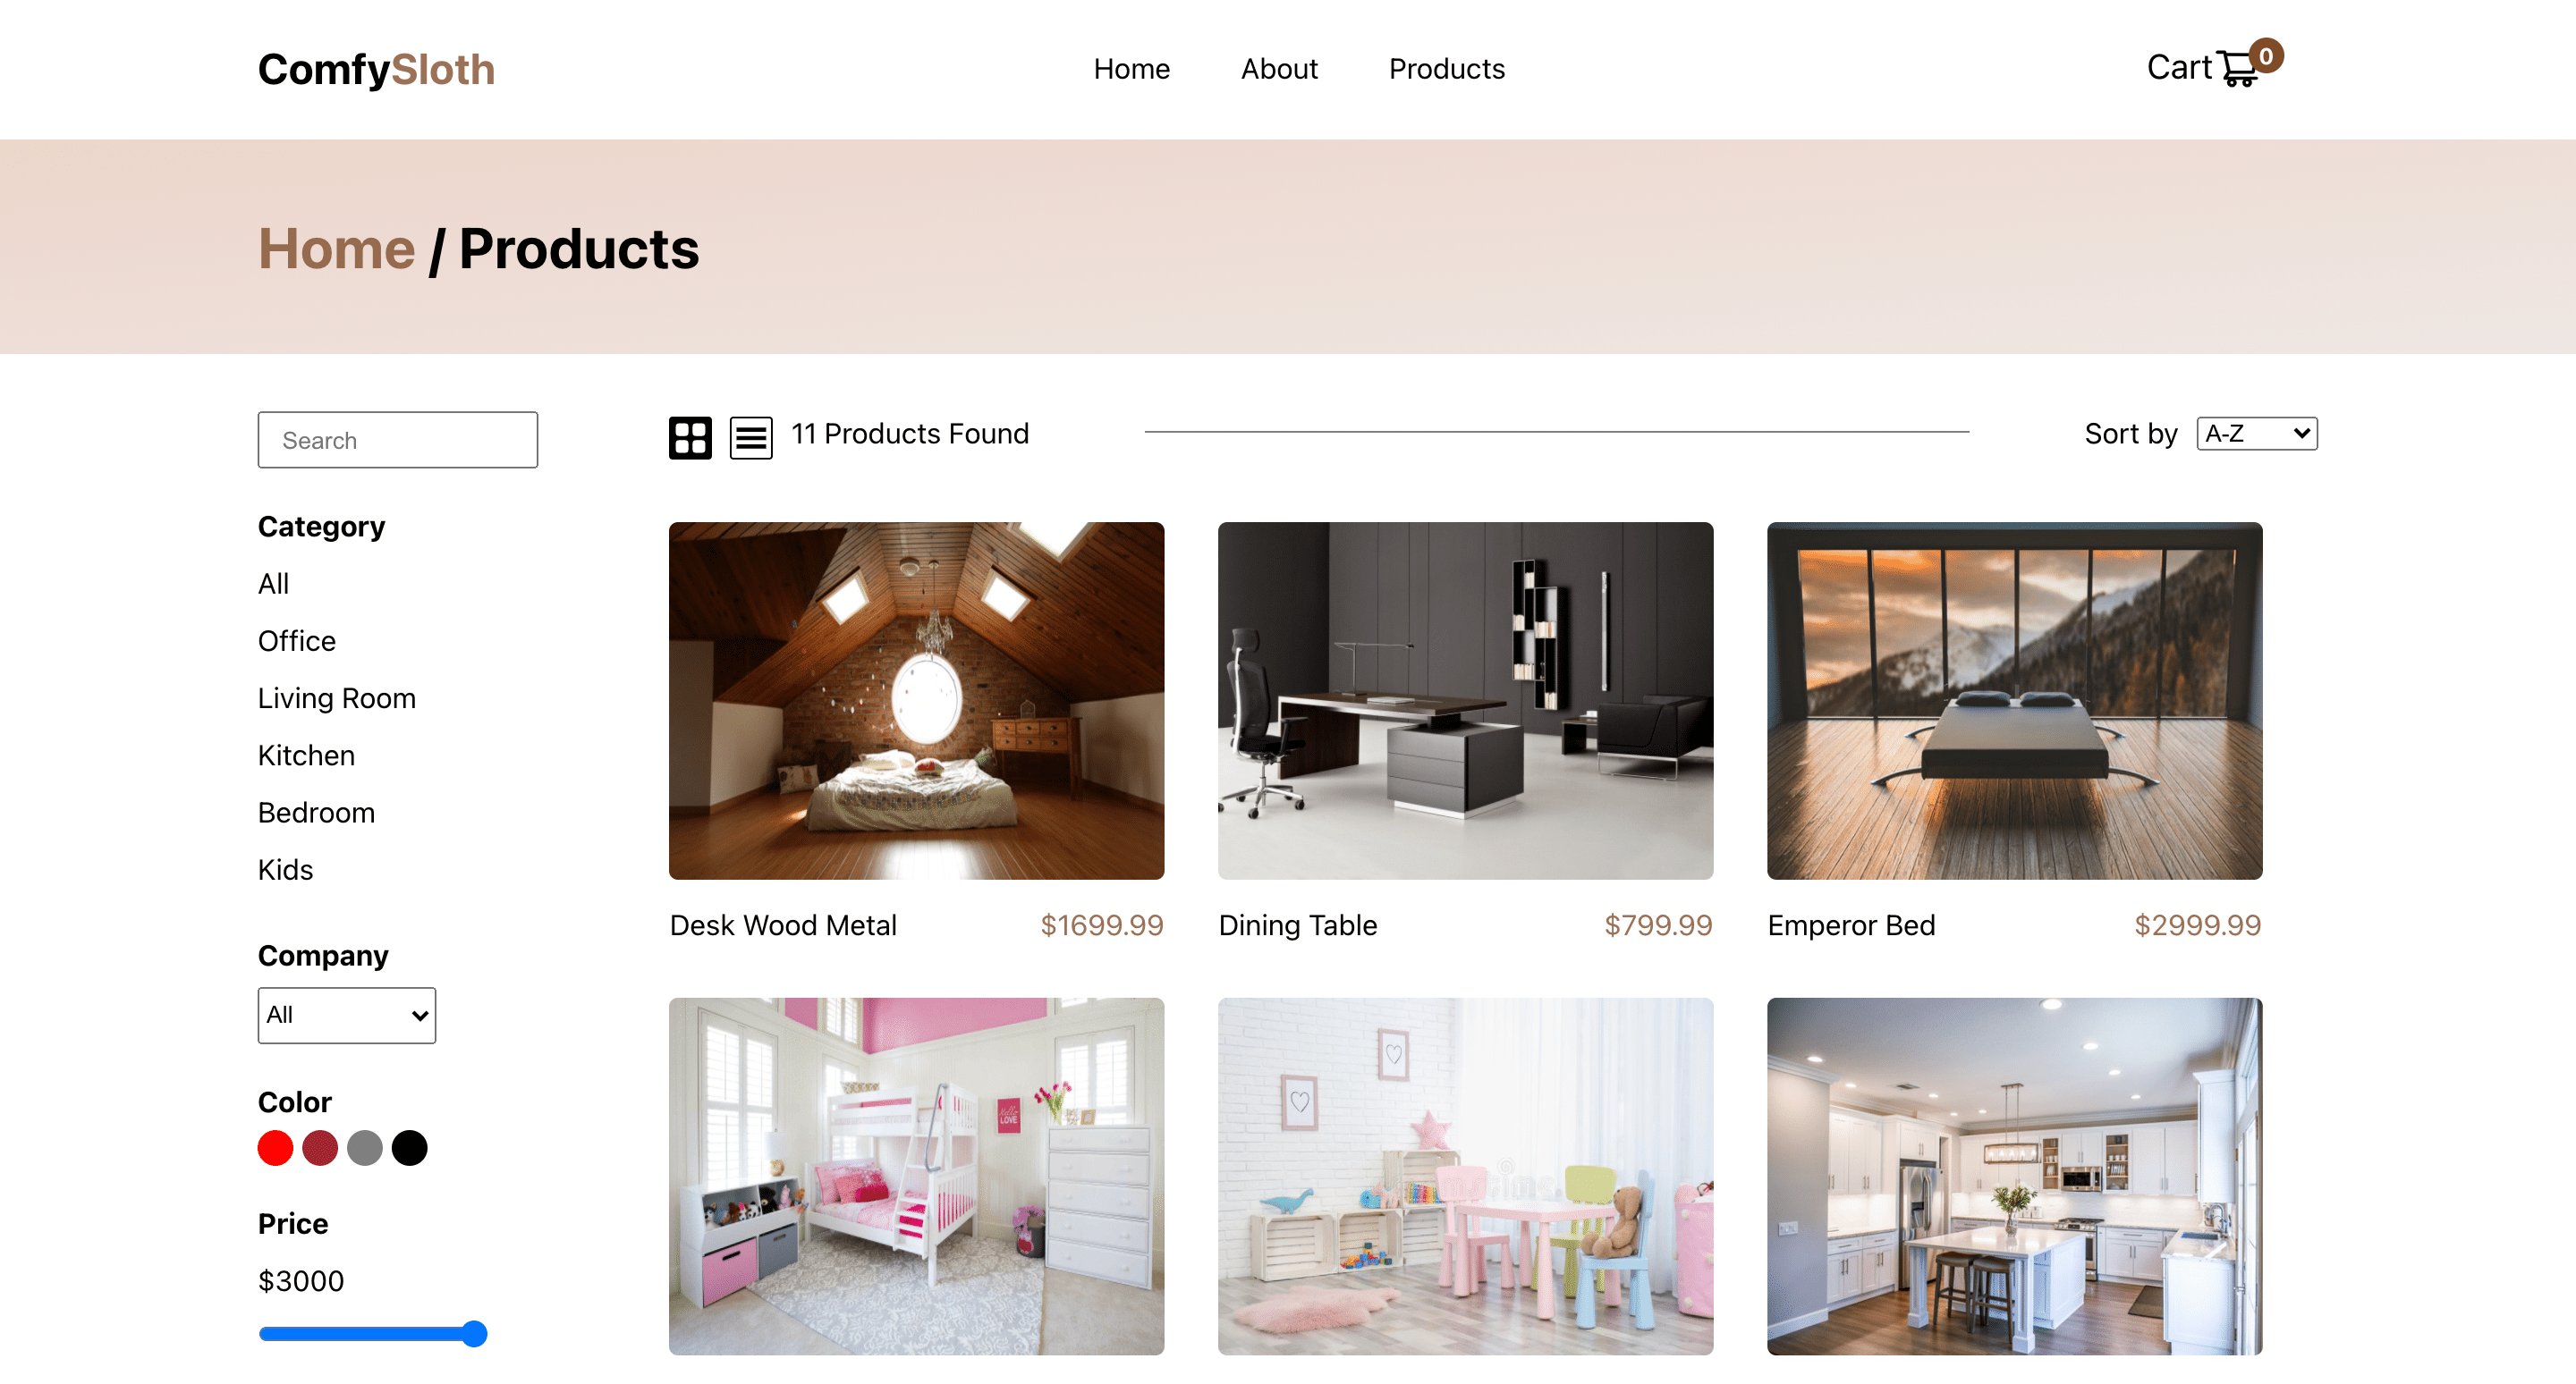Filter by Living Room category

[x=336, y=697]
